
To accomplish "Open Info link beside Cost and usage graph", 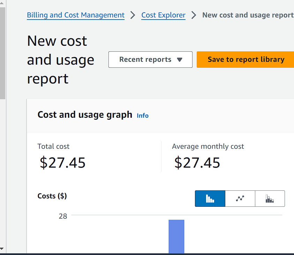I will pyautogui.click(x=143, y=116).
